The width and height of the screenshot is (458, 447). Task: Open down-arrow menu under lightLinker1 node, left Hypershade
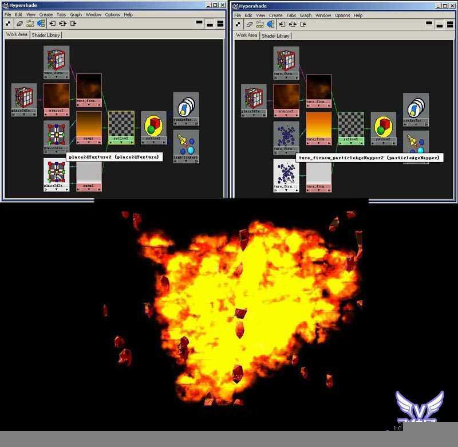coord(186,161)
